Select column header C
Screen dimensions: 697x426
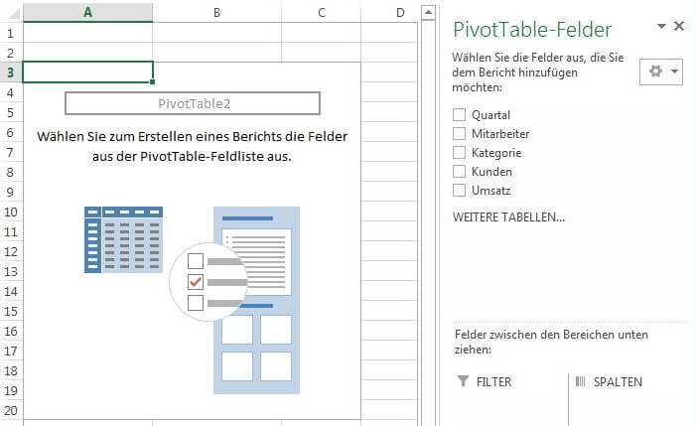coord(322,13)
